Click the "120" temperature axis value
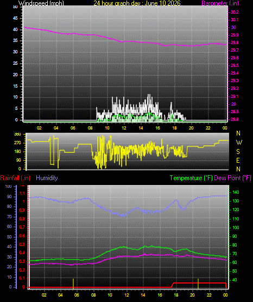 [236, 209]
